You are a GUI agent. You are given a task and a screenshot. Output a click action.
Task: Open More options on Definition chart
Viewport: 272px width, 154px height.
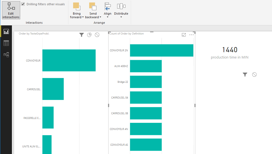point(191,35)
